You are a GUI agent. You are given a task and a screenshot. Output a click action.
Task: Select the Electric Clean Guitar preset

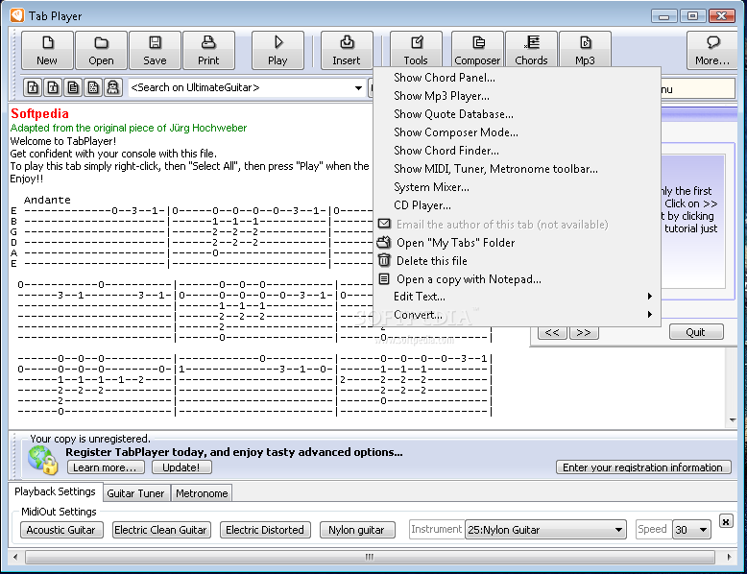pyautogui.click(x=160, y=530)
